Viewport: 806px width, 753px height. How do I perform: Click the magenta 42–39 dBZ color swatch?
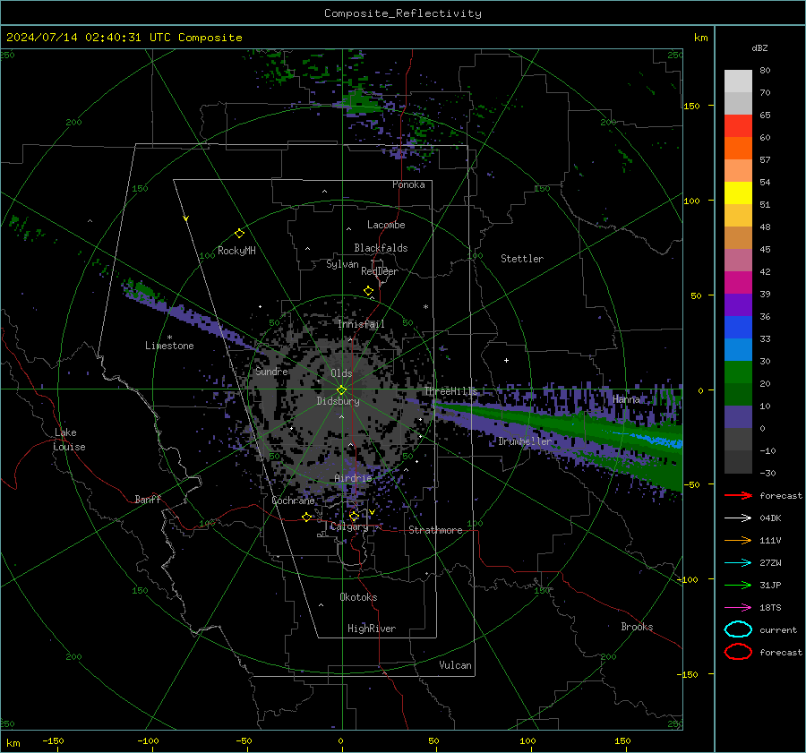738,283
